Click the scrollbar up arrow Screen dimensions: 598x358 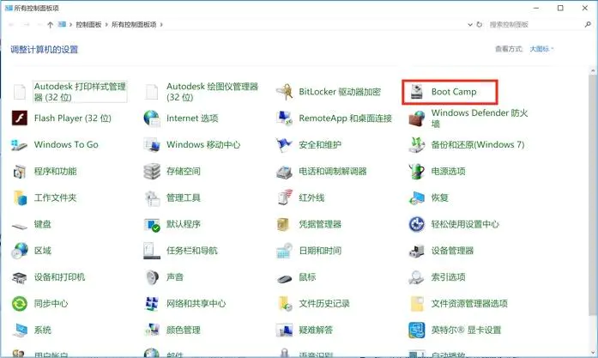pos(593,71)
